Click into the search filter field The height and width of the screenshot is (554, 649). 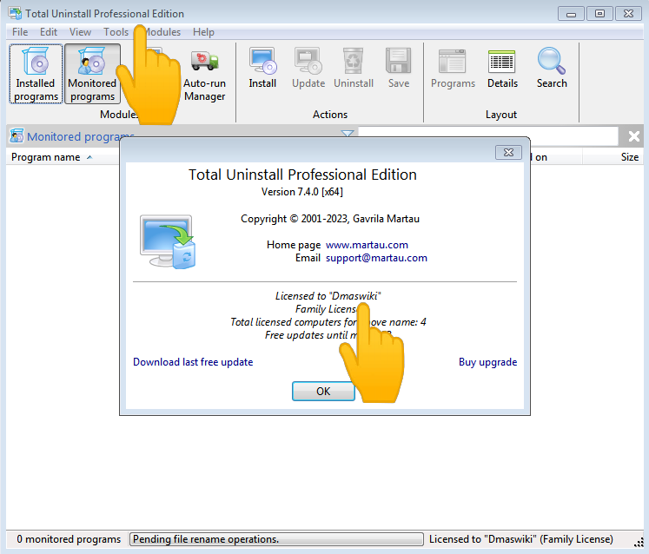click(x=488, y=136)
